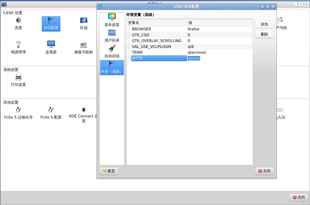Close the session config dialog with 关闭
The width and height of the screenshot is (310, 205).
coord(264,171)
